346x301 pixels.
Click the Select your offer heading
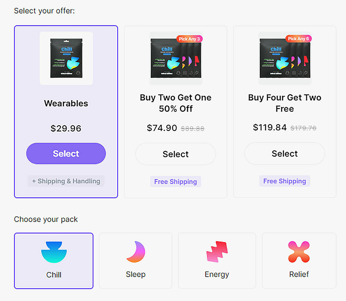pyautogui.click(x=45, y=11)
